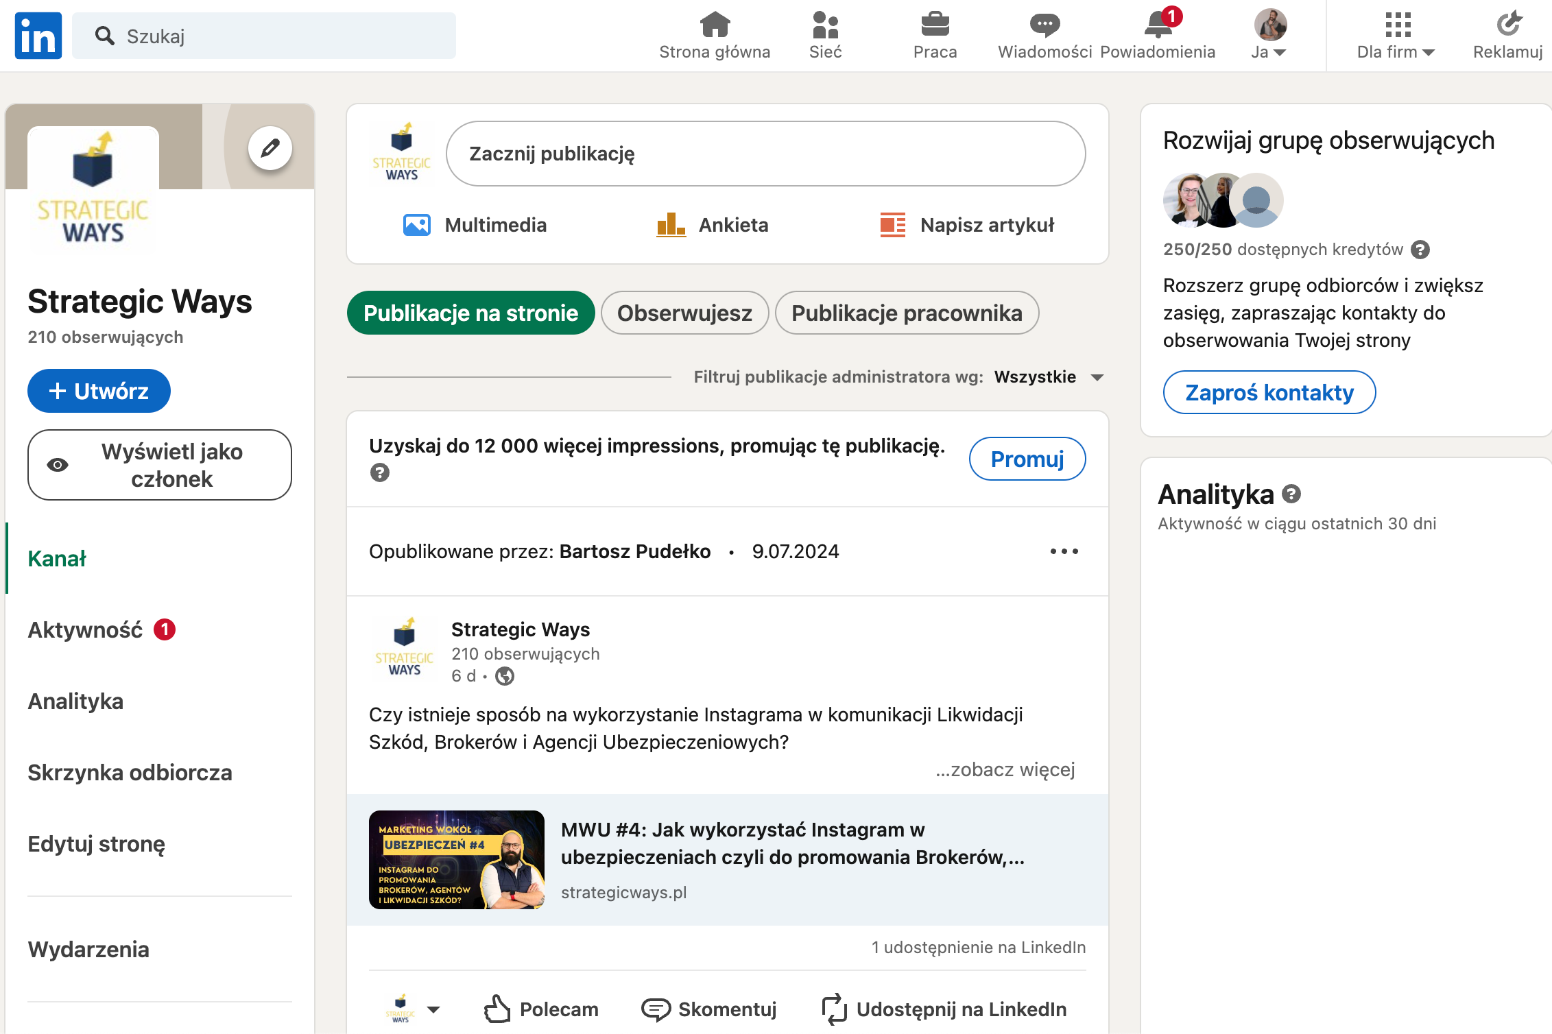Switch to the Obserwujesz tab
This screenshot has width=1552, height=1034.
pyautogui.click(x=684, y=313)
